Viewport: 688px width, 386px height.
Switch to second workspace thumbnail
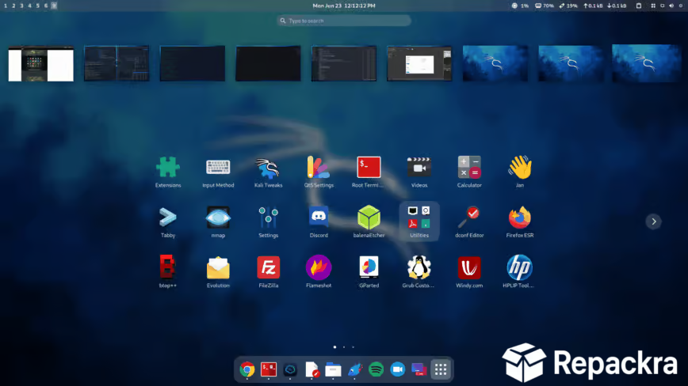coord(117,63)
